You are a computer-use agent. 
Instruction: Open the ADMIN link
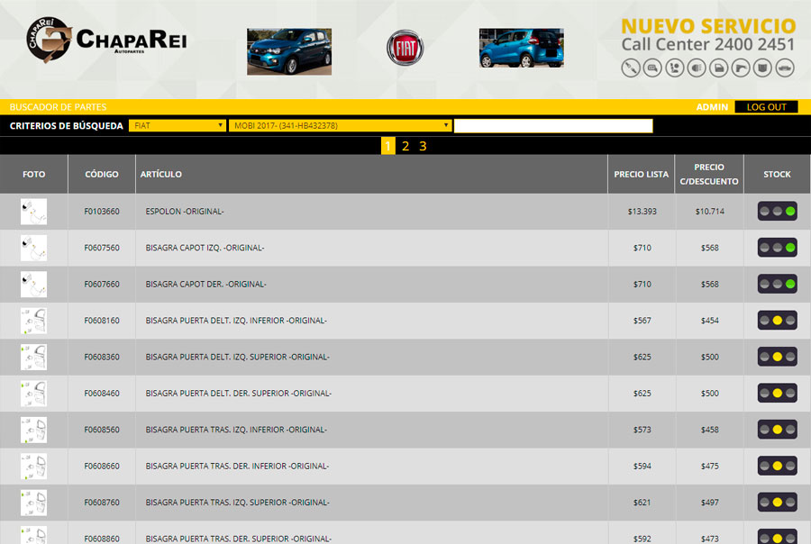(712, 107)
